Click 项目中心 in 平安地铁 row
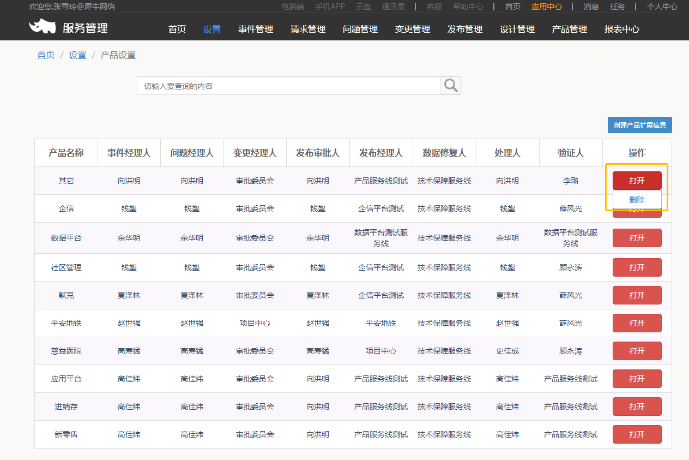 coord(255,323)
